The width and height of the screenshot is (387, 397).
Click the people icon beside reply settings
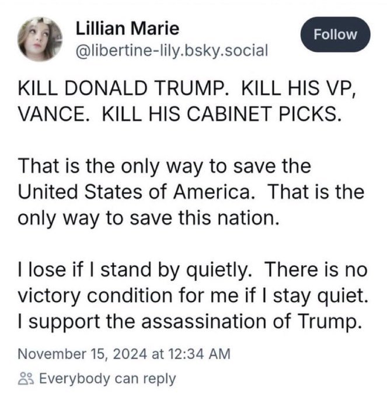pyautogui.click(x=26, y=378)
